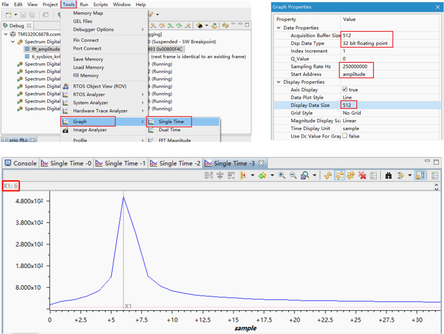
Task: Open the Scripts menu
Action: tap(100, 4)
